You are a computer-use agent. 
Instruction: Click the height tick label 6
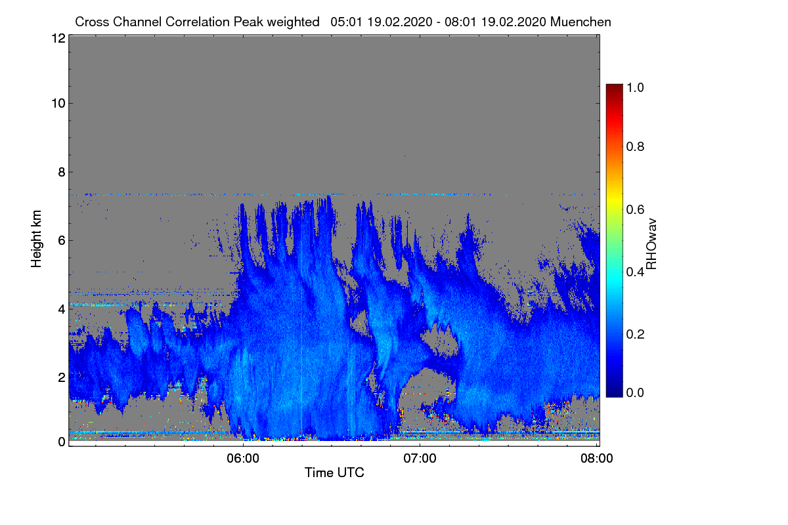61,240
